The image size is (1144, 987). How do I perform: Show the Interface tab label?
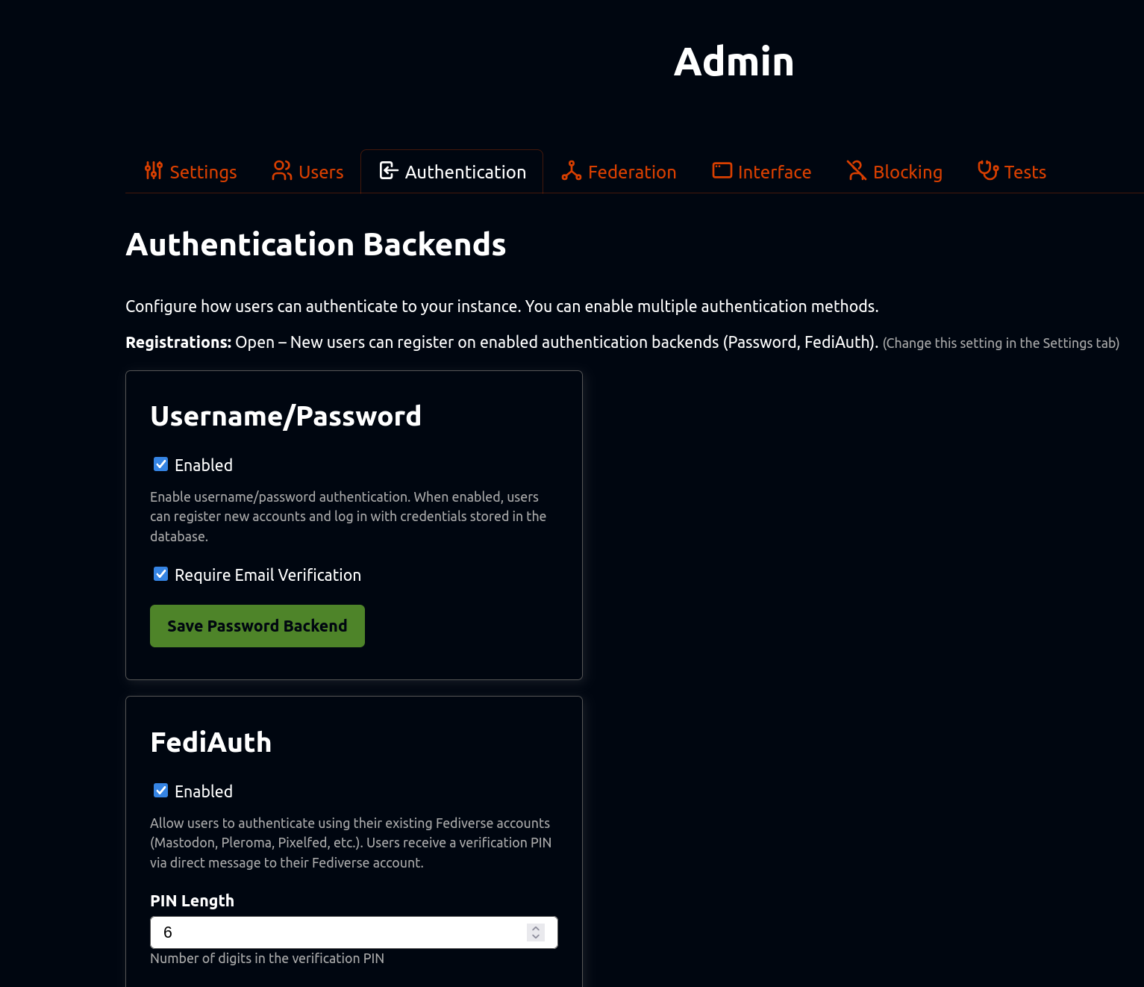775,172
